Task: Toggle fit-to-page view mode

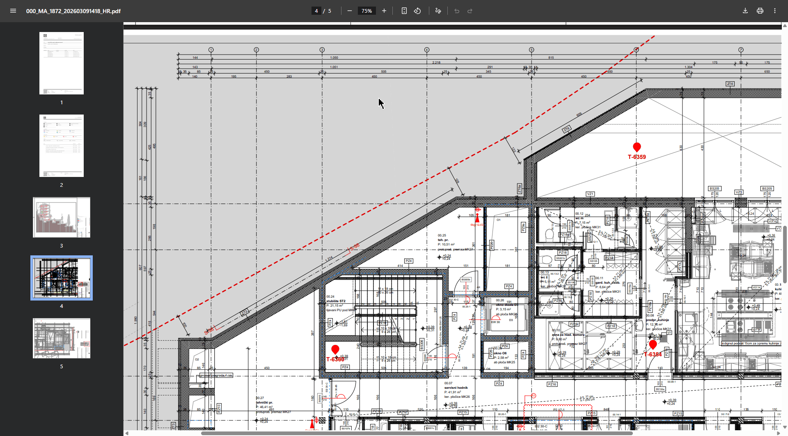Action: (404, 11)
